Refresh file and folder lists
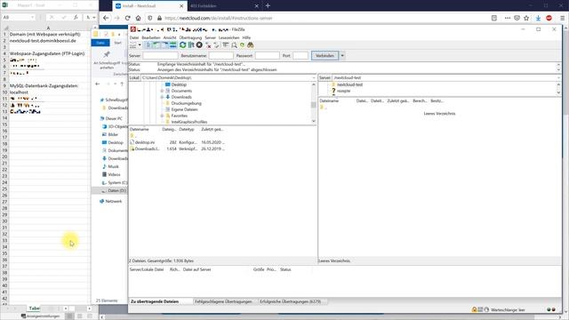 (x=182, y=45)
